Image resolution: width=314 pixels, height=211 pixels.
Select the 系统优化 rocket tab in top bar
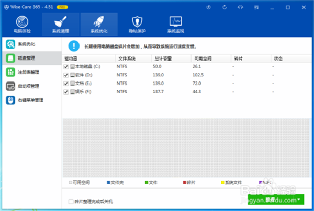pos(99,25)
